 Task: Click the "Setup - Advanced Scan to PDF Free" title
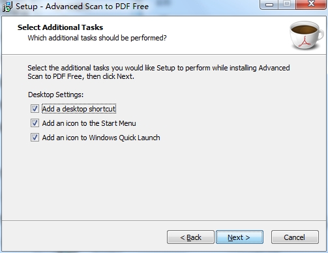point(82,7)
